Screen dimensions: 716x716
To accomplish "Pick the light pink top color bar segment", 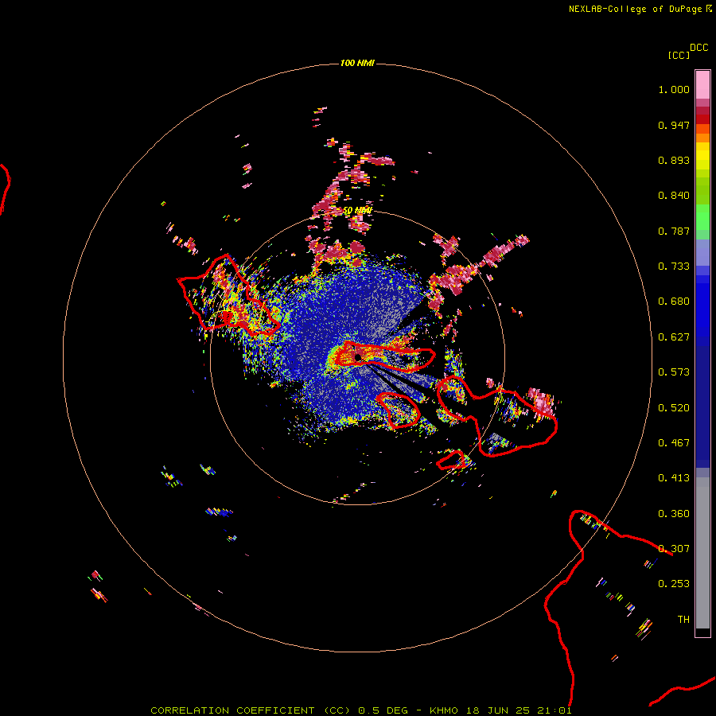I will coord(702,85).
